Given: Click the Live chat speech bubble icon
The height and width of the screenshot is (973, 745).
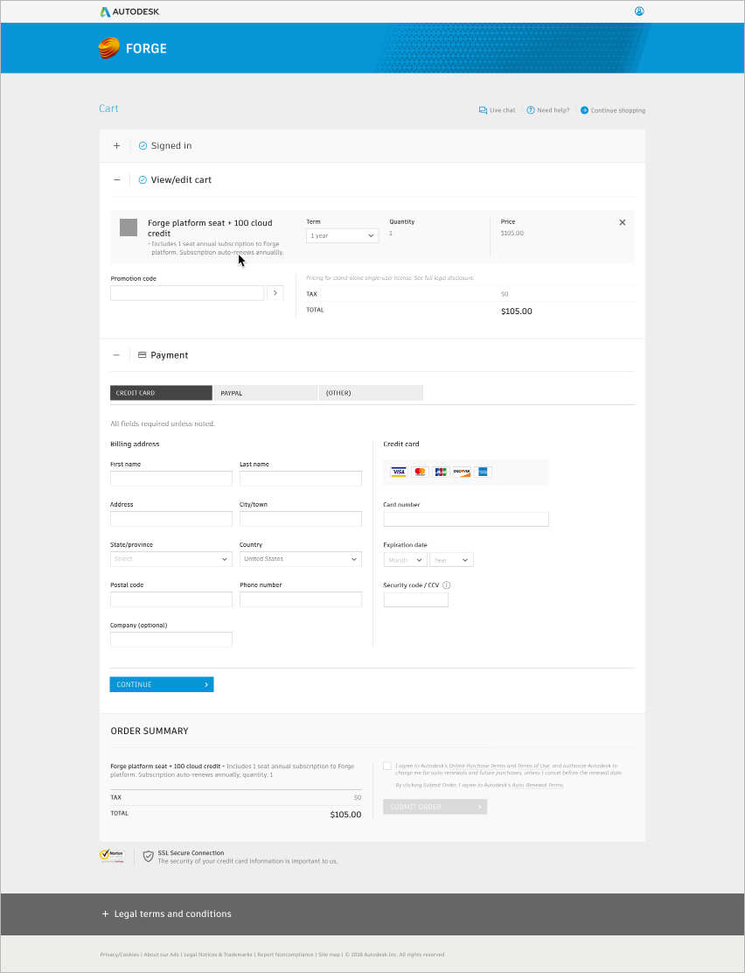Looking at the screenshot, I should point(483,110).
